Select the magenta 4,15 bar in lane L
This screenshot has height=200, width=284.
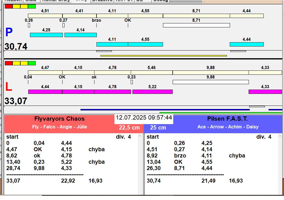point(78,92)
